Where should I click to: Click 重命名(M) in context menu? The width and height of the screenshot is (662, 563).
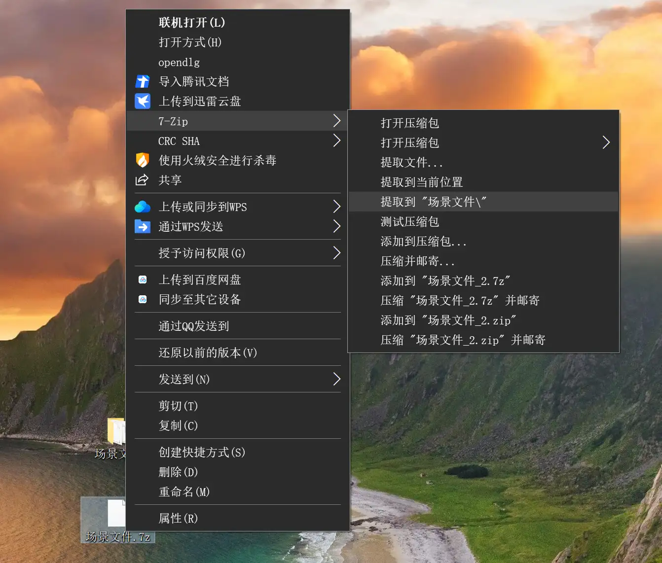tap(184, 492)
